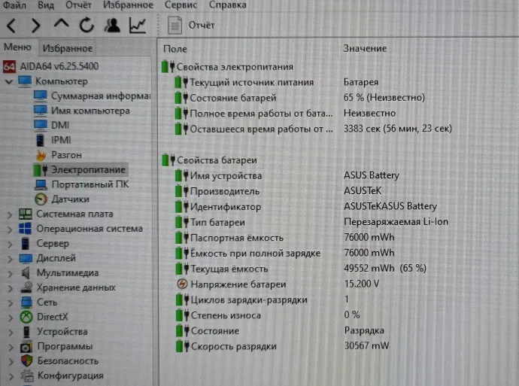Open the Избранное menu in menu bar
Image resolution: width=519 pixels, height=386 pixels.
128,5
